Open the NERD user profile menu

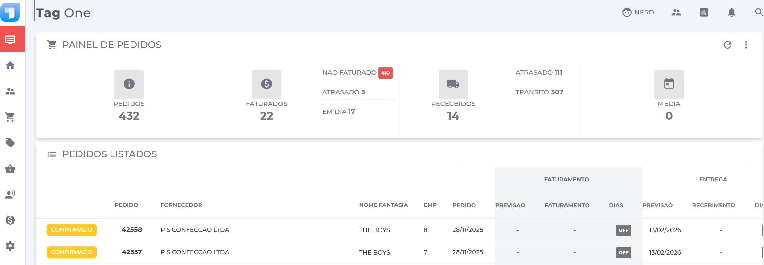click(x=641, y=12)
